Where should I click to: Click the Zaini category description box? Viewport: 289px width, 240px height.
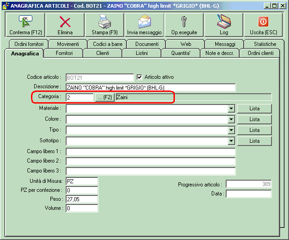(194, 97)
